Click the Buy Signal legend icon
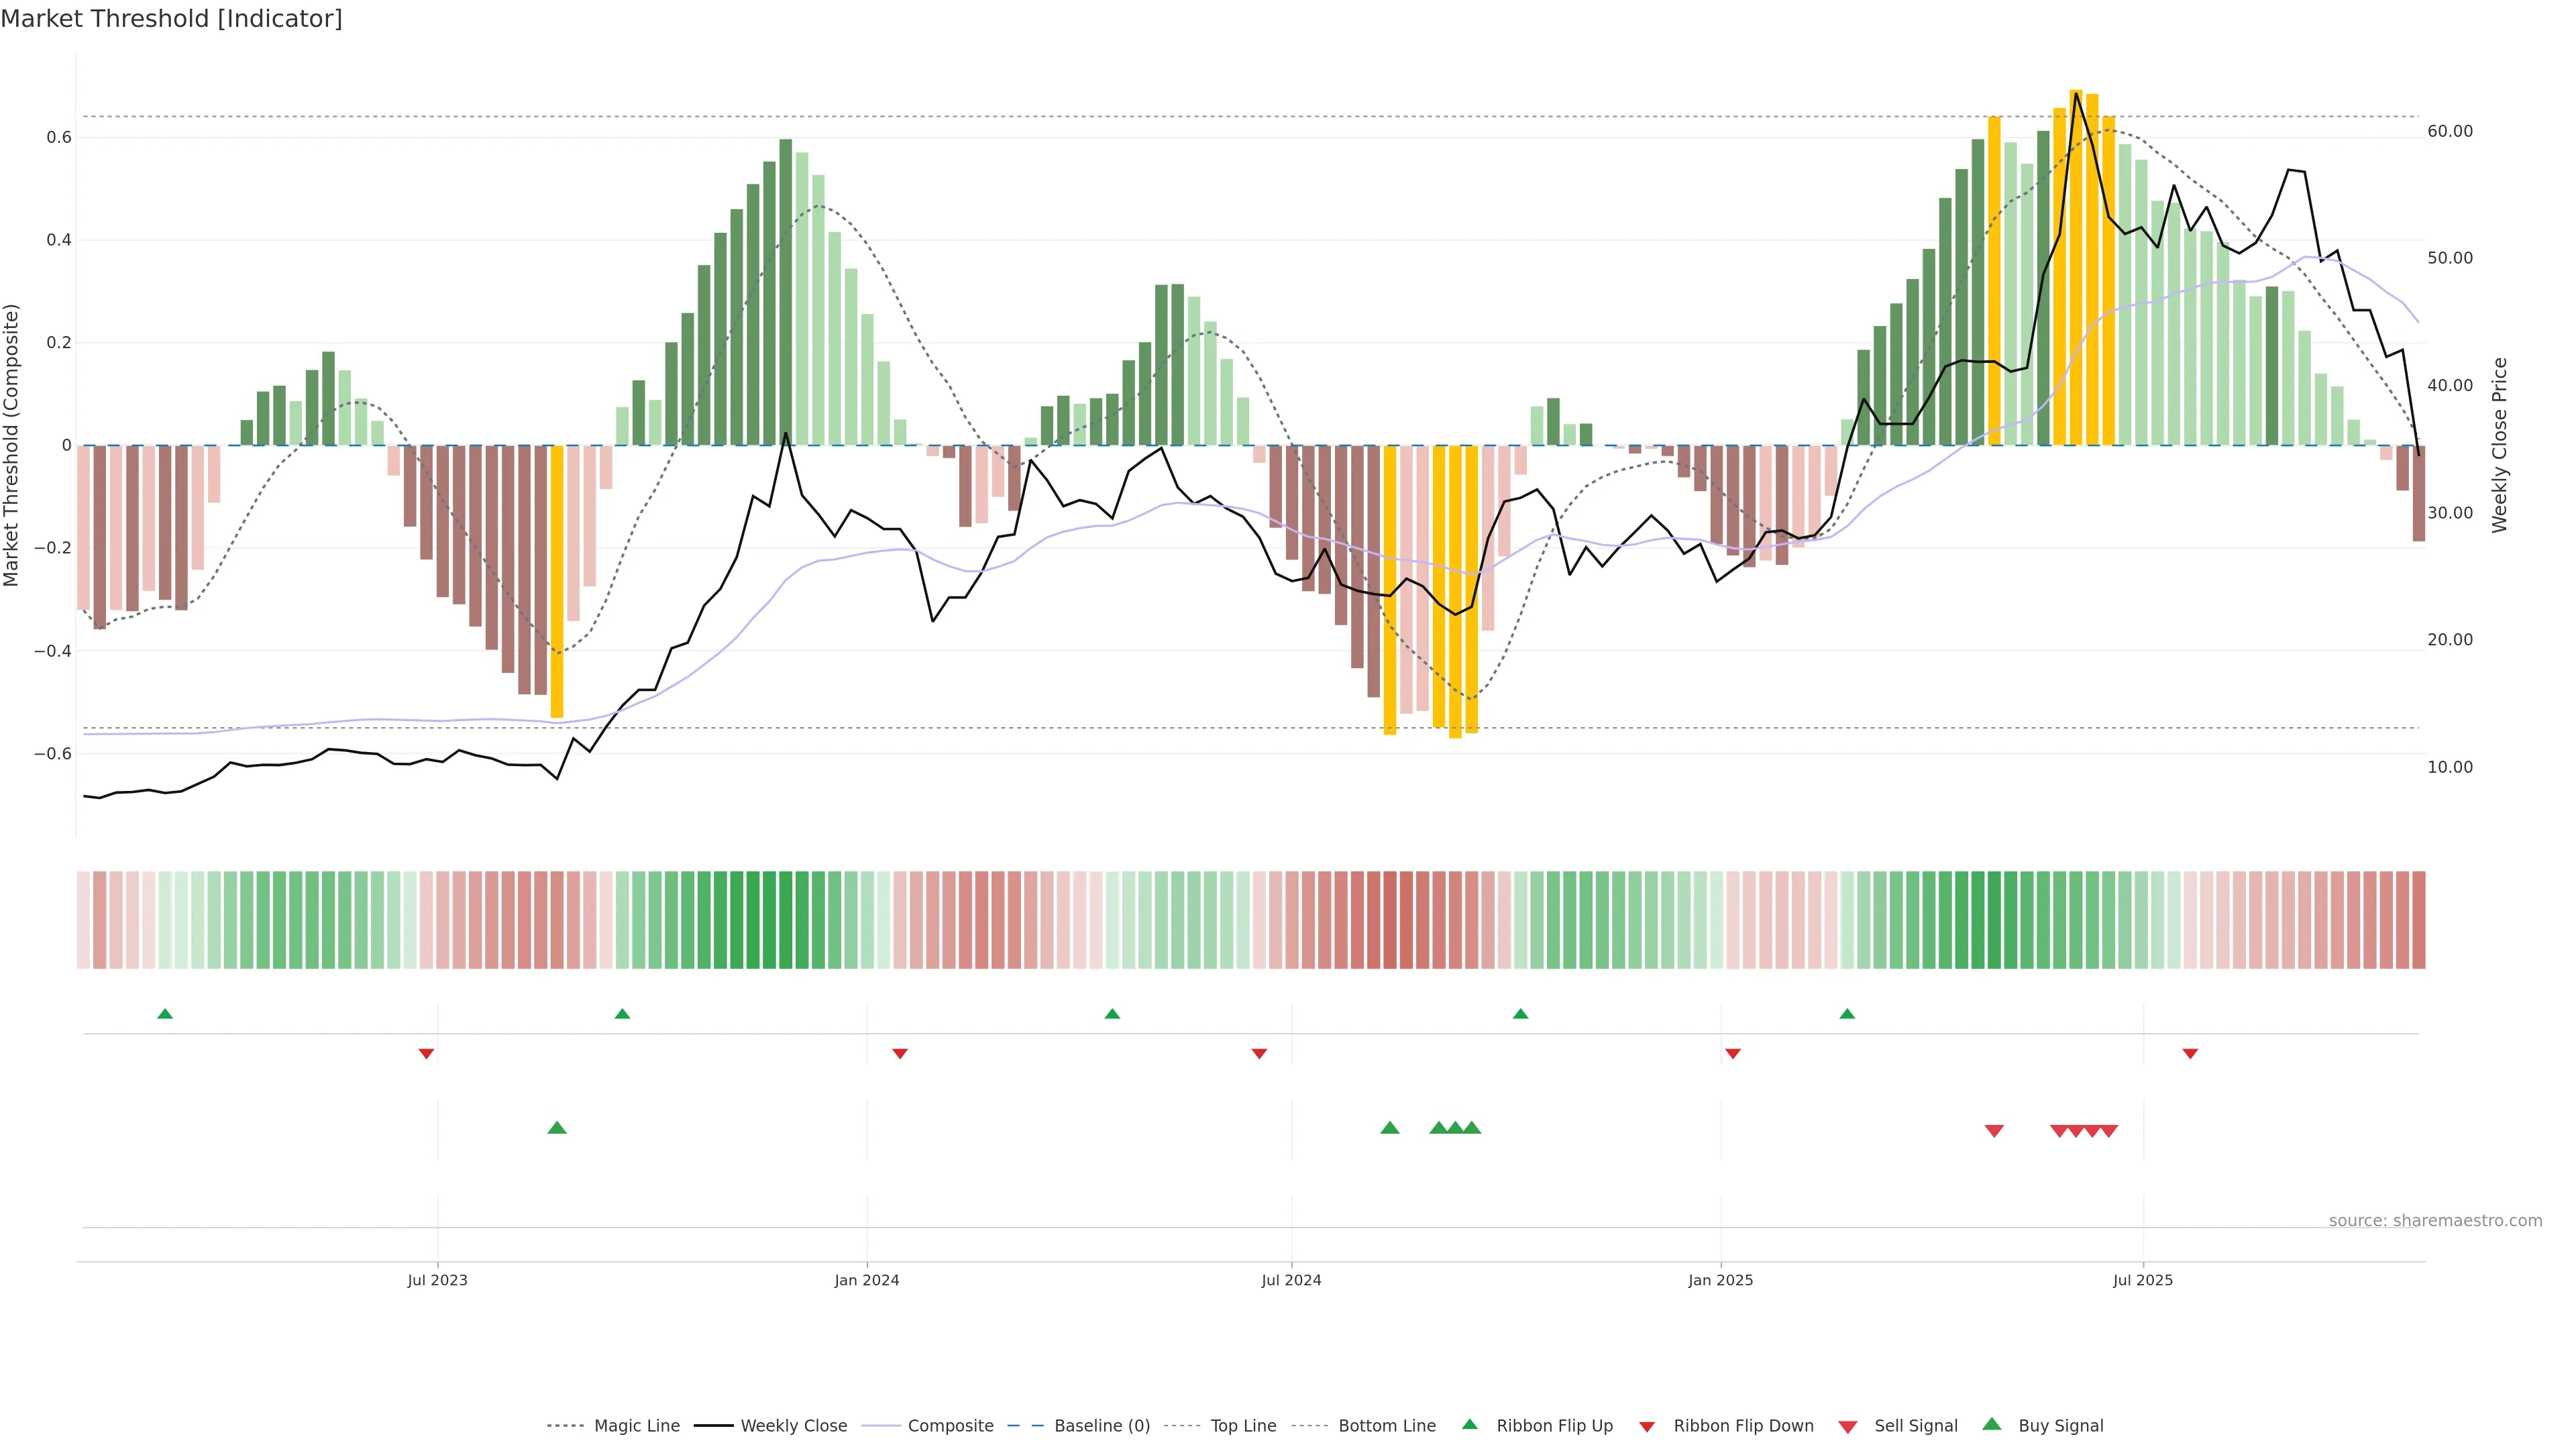 tap(1992, 1425)
